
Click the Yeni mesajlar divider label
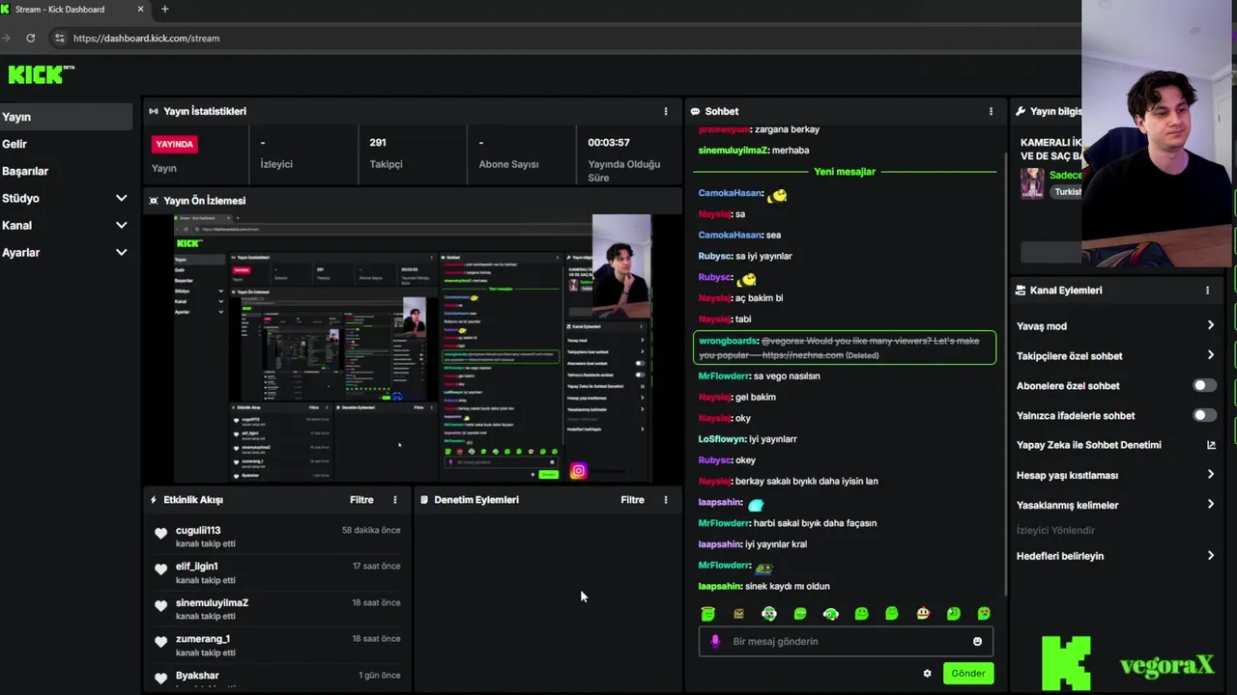point(845,172)
